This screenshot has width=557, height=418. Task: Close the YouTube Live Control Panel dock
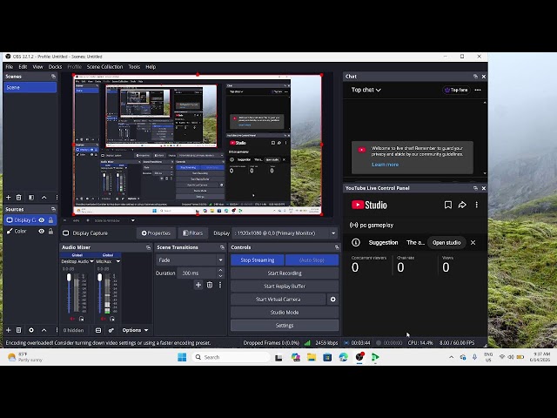(x=484, y=188)
